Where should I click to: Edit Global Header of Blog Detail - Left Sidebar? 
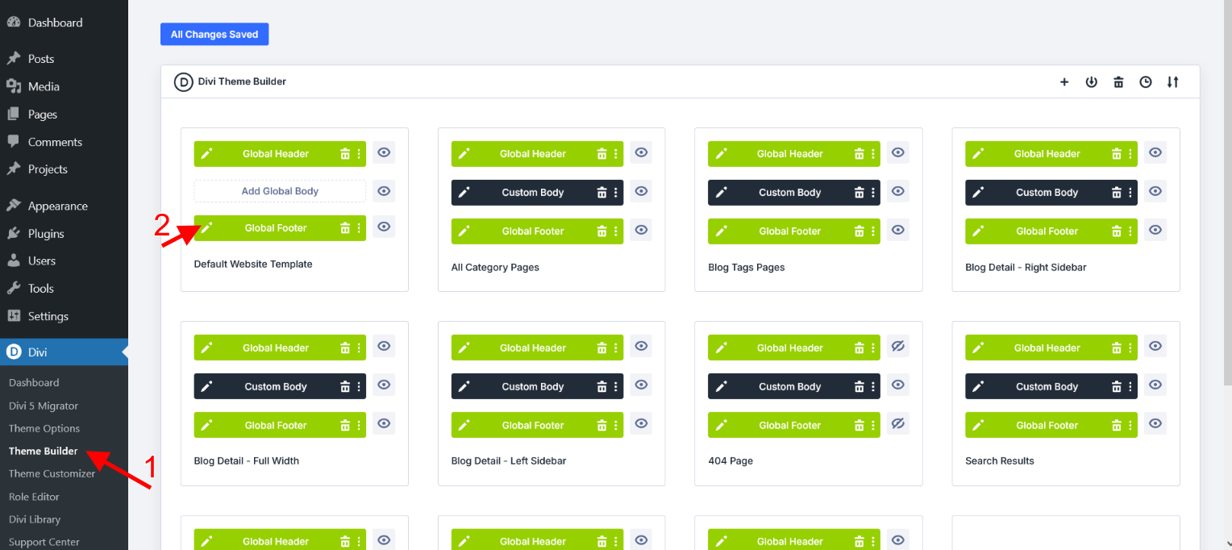coord(464,348)
